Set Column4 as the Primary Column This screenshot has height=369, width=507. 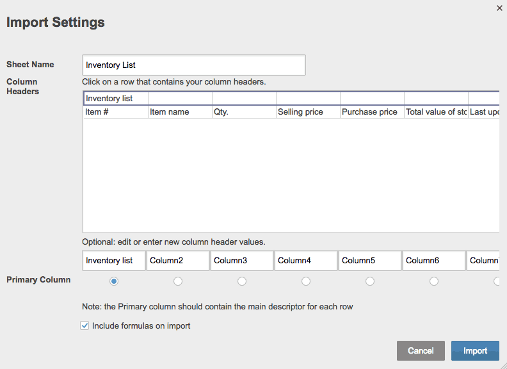pyautogui.click(x=306, y=281)
